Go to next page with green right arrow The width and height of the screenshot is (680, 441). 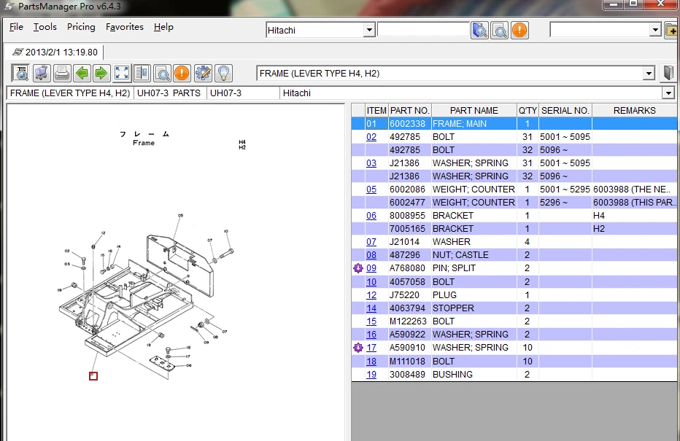click(101, 73)
